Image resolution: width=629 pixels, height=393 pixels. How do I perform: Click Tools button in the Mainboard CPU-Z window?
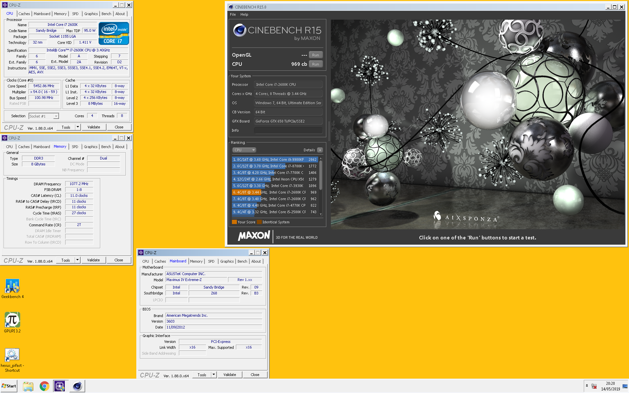coord(202,375)
